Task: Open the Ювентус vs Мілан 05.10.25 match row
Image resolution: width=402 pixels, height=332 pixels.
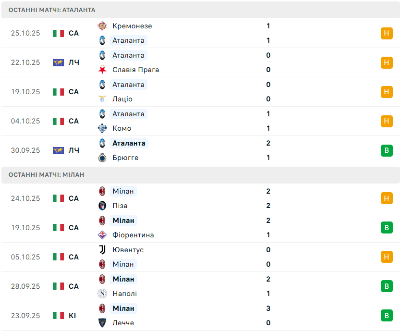Action: click(x=201, y=257)
